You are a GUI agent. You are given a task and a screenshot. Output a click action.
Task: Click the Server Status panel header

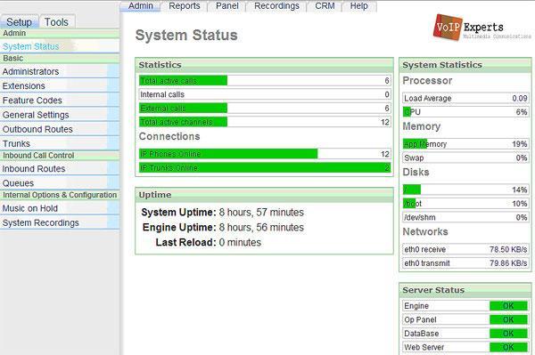(x=465, y=290)
